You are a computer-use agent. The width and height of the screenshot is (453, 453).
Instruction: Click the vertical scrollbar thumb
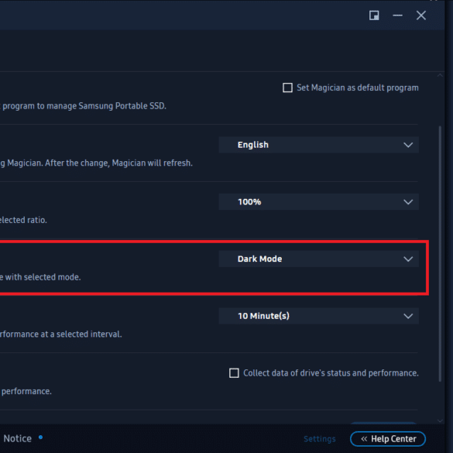click(x=440, y=254)
